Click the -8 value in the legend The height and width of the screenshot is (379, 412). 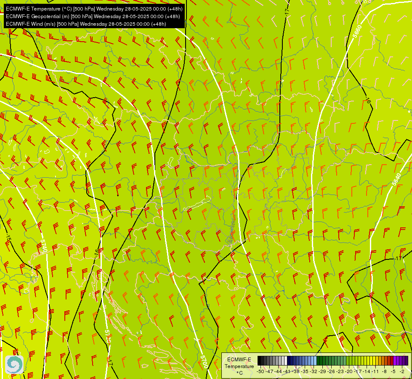click(x=384, y=371)
